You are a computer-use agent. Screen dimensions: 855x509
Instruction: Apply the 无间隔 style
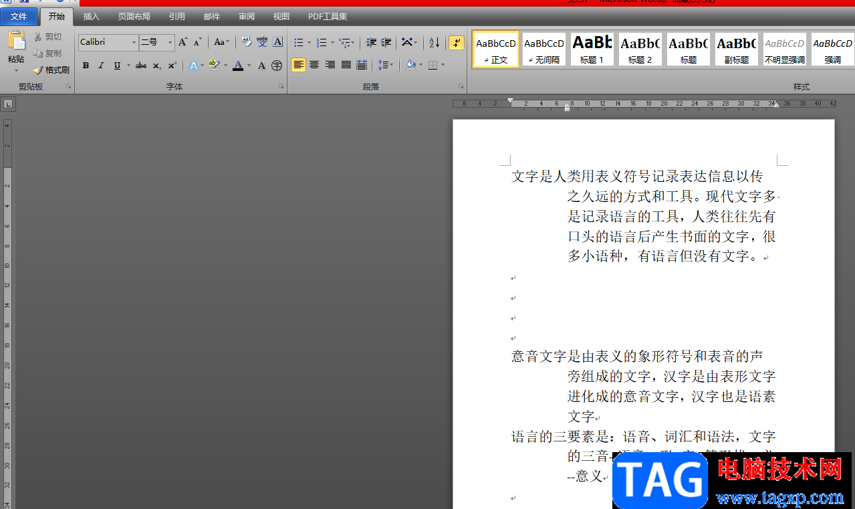pyautogui.click(x=543, y=49)
